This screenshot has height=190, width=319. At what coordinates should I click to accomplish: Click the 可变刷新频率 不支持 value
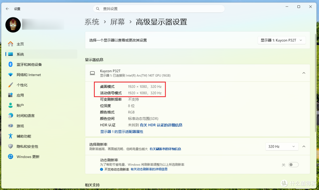click(x=133, y=99)
